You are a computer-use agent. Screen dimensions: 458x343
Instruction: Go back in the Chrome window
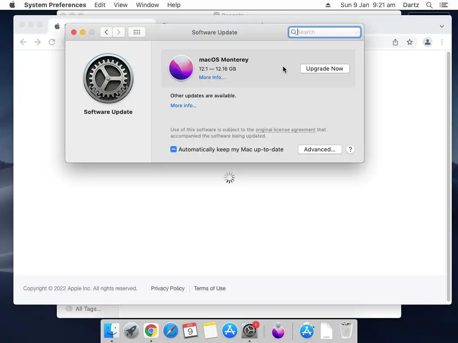[x=23, y=42]
